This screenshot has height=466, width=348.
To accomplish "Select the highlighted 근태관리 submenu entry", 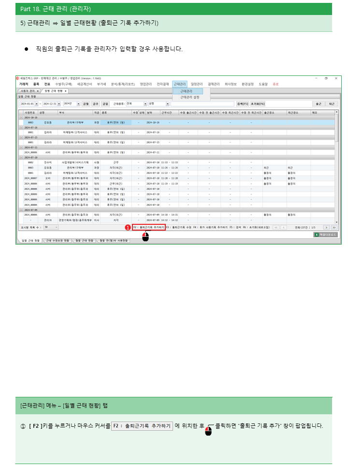I will pos(188,91).
